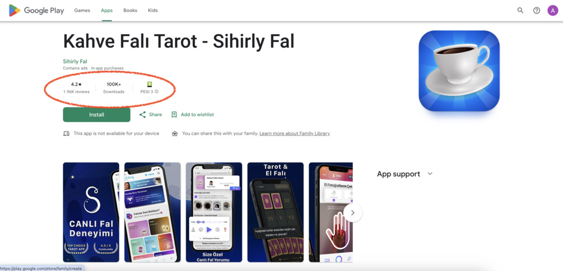Click the PEGI 3 rating badge
563x271 pixels.
(150, 85)
